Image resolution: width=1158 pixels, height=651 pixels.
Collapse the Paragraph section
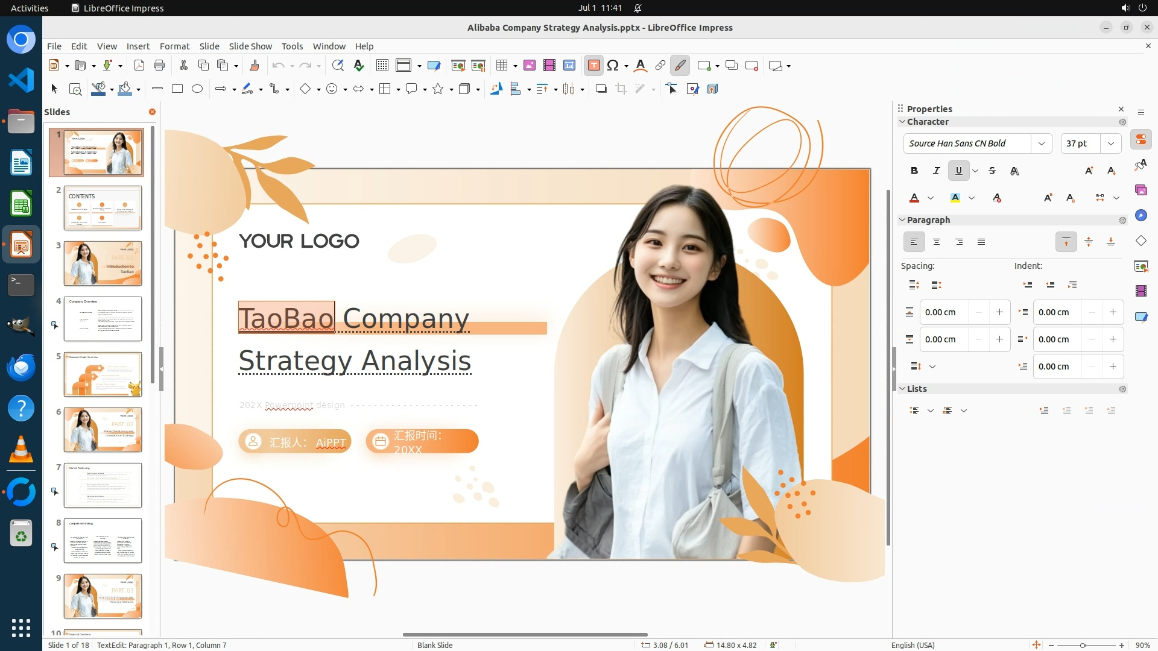tap(902, 220)
